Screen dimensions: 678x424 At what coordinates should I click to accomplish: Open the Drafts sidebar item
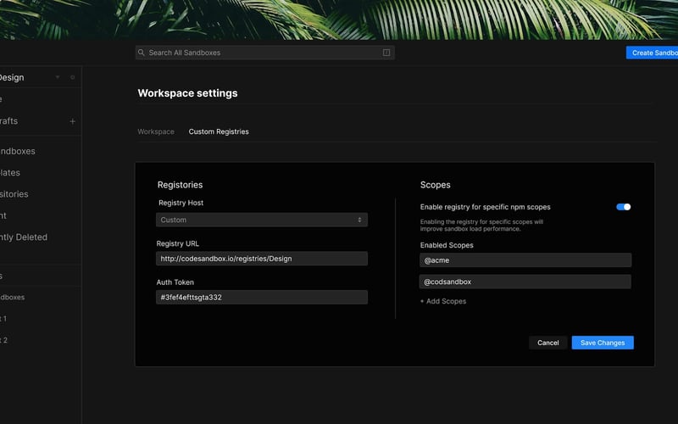click(8, 121)
